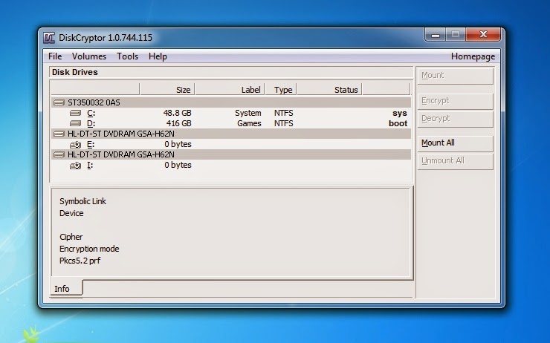Viewport: 550px width, 343px height.
Task: Click the sys status value
Action: click(400, 113)
